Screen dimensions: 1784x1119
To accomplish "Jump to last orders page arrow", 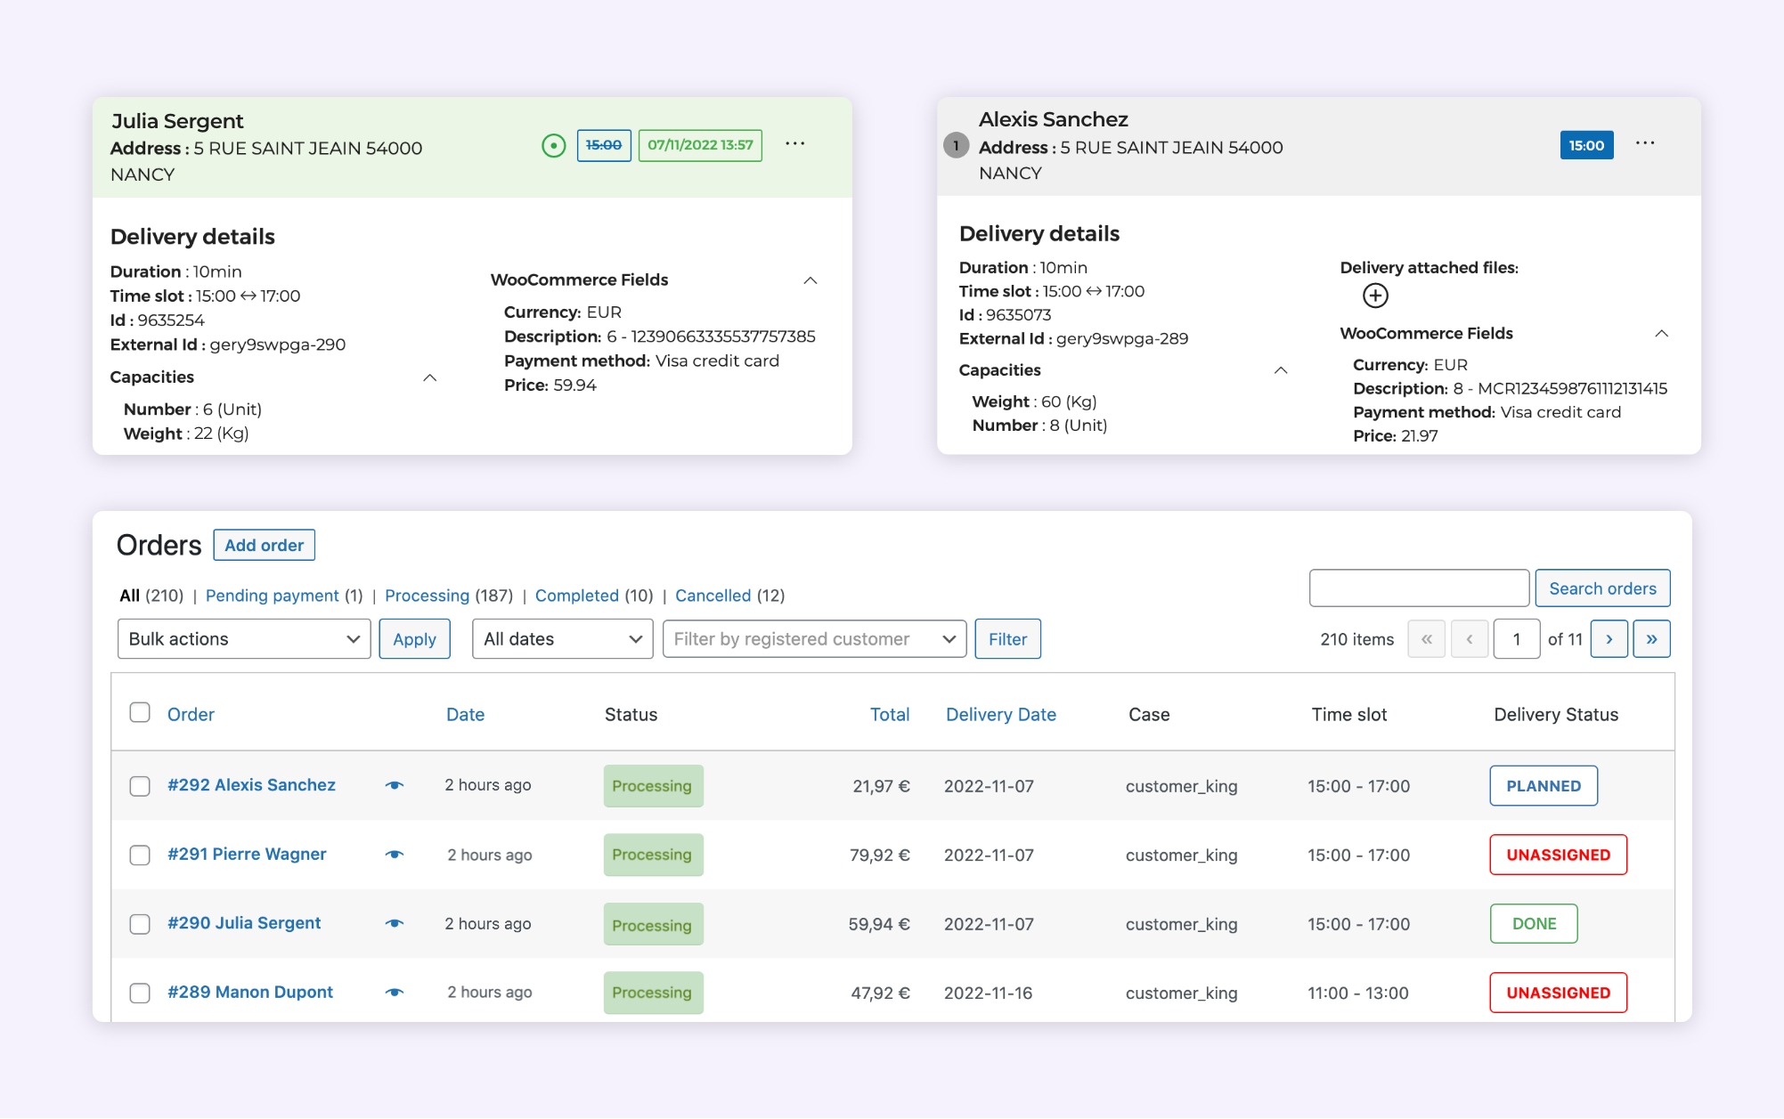I will pyautogui.click(x=1651, y=639).
